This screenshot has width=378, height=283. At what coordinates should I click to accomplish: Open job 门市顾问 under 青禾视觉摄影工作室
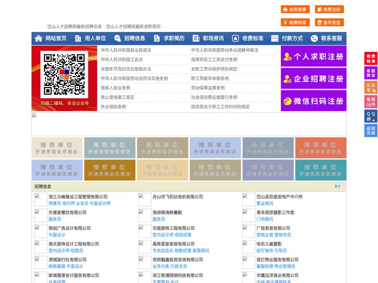(x=265, y=219)
